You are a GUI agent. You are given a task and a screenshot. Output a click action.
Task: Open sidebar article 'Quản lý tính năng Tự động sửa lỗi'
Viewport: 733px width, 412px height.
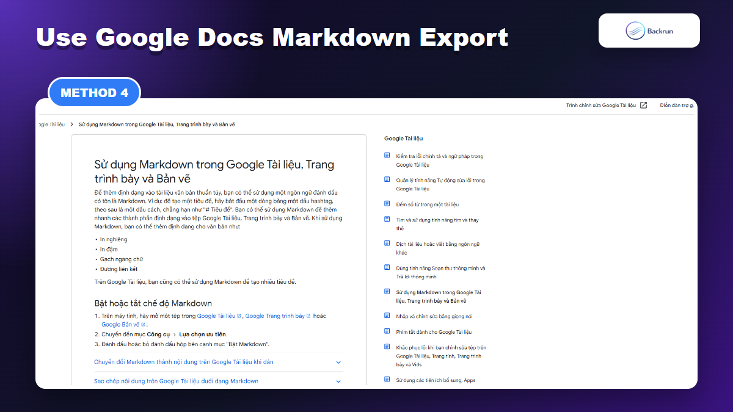pyautogui.click(x=440, y=184)
